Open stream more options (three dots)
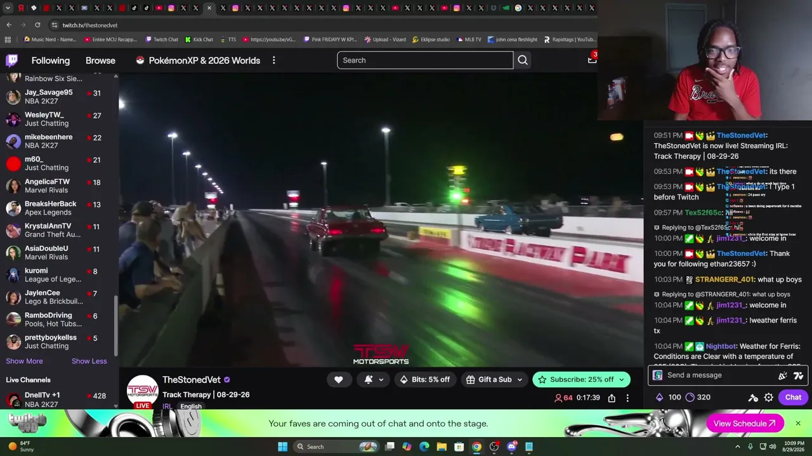Image resolution: width=812 pixels, height=456 pixels. coord(627,398)
